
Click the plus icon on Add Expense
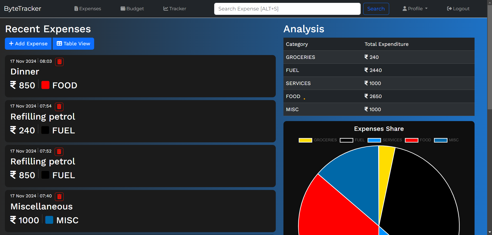(x=11, y=44)
